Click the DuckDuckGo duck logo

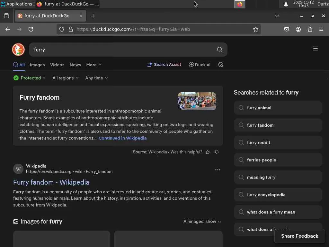18,50
